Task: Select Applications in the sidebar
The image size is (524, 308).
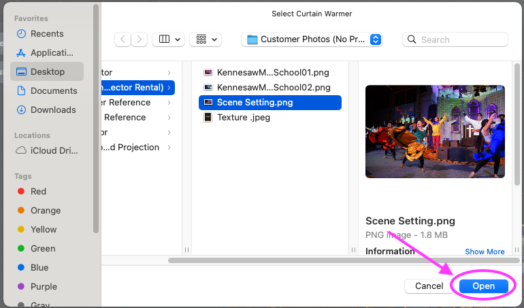Action: 52,52
